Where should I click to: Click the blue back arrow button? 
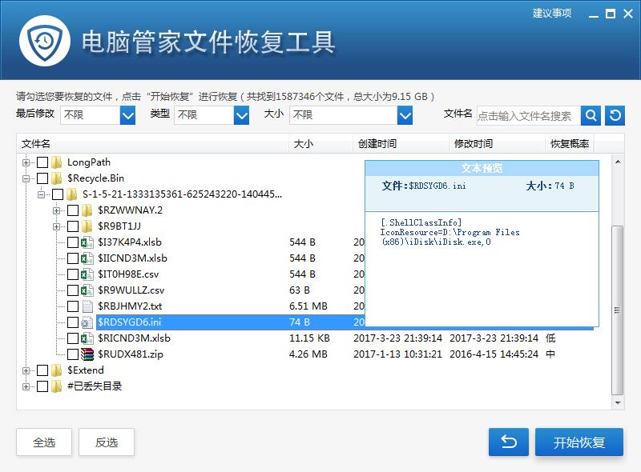coord(509,442)
